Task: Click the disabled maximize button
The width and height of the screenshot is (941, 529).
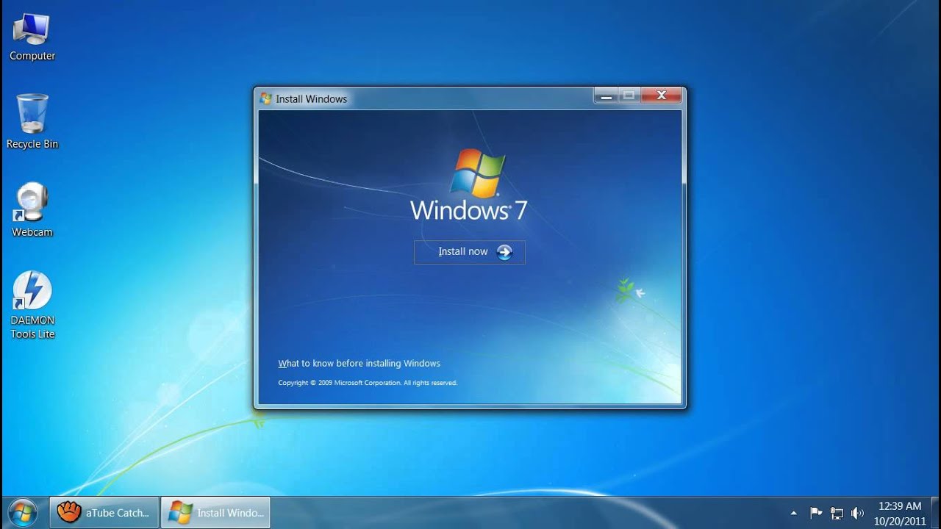Action: (x=629, y=96)
